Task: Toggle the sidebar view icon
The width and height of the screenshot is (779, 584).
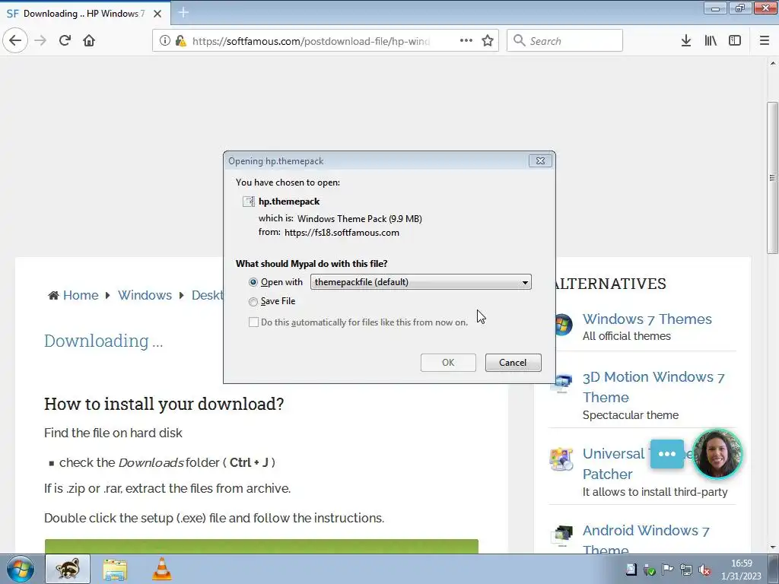Action: click(x=735, y=41)
